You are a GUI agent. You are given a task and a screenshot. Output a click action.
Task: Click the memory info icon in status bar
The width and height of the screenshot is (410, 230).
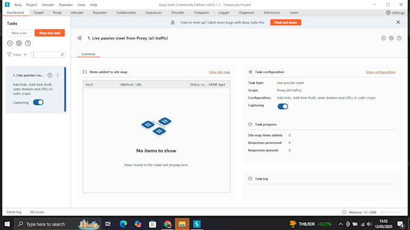[x=344, y=213]
